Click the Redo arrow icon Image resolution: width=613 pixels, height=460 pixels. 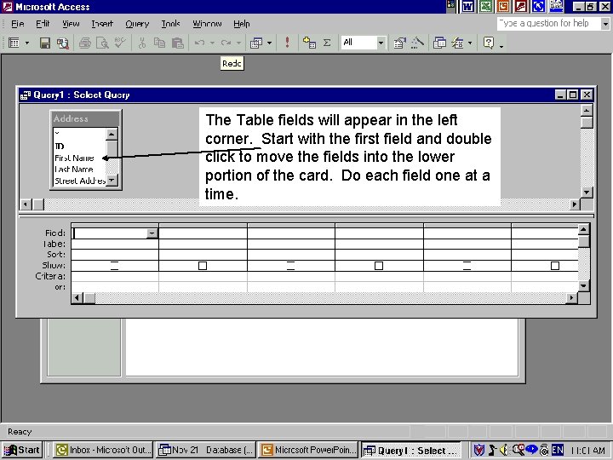tap(226, 43)
